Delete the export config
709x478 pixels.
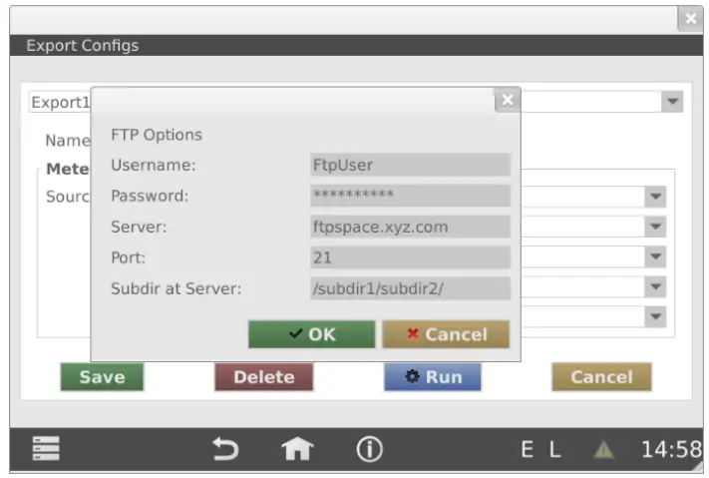tap(264, 376)
